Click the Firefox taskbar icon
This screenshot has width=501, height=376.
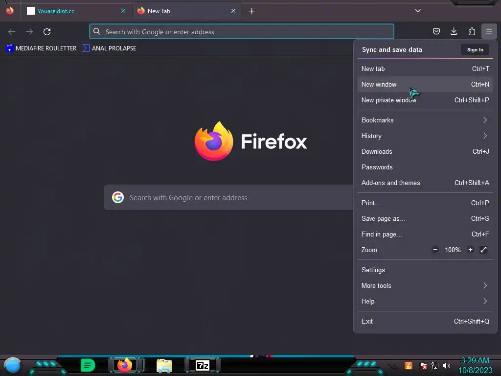pos(125,365)
